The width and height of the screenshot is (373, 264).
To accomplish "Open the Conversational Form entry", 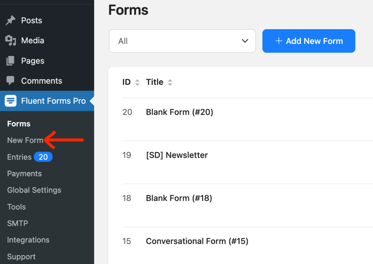I will tap(197, 241).
